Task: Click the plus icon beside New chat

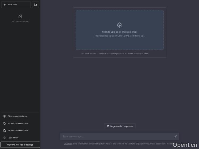Action: tap(5, 5)
